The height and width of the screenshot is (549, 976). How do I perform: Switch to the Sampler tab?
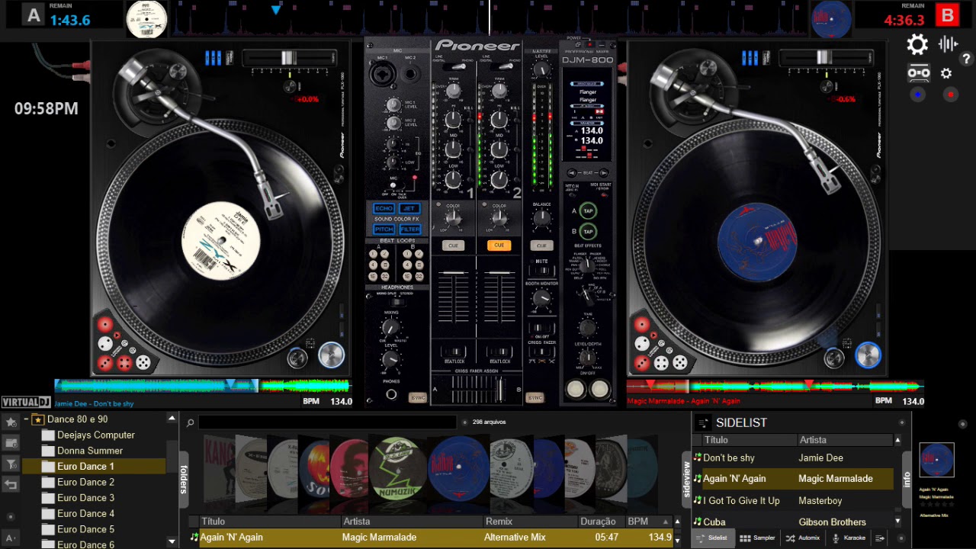coord(757,538)
